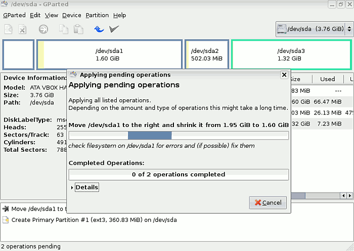This screenshot has width=354, height=251.
Task: Click the Apply all operations checkmark icon
Action: pos(114,29)
